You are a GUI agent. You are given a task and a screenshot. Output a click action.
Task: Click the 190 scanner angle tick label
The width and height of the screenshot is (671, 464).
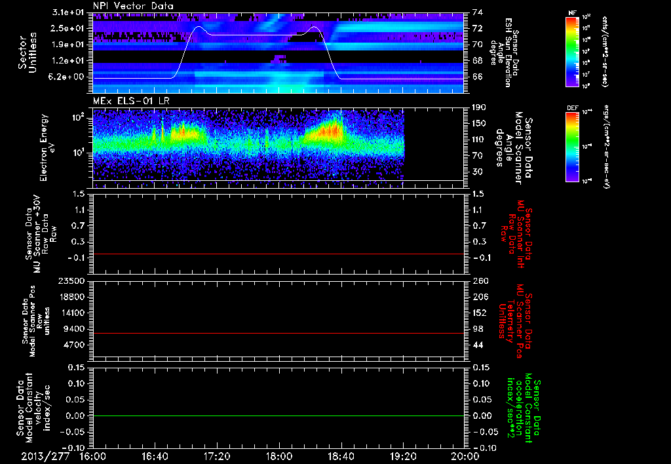click(479, 107)
